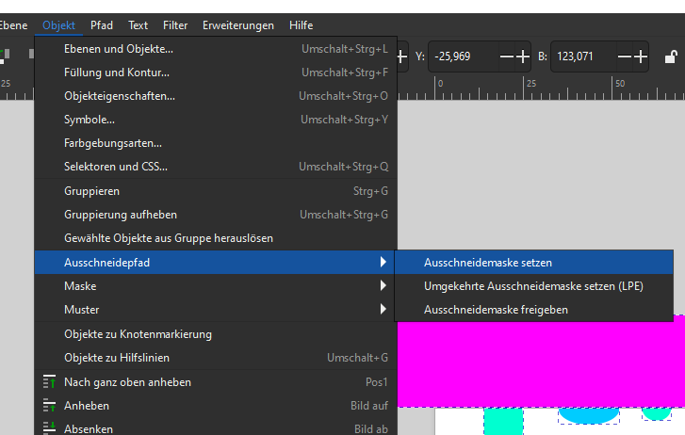Toggle the width/height lock icon
This screenshot has height=435, width=685.
tap(668, 56)
